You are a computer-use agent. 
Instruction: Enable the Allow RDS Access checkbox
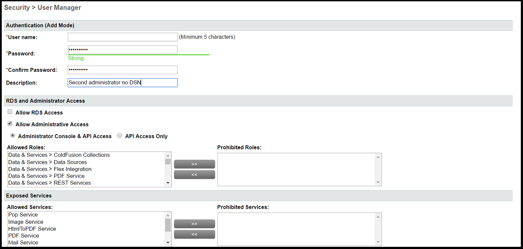10,112
